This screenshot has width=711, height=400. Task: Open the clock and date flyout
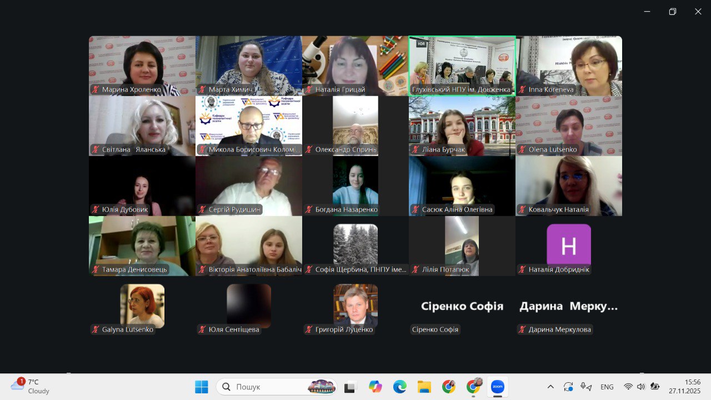coord(684,387)
